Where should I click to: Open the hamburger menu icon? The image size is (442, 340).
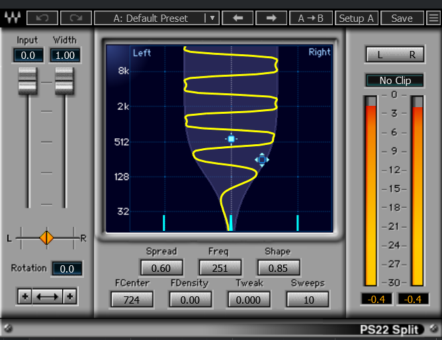[433, 19]
